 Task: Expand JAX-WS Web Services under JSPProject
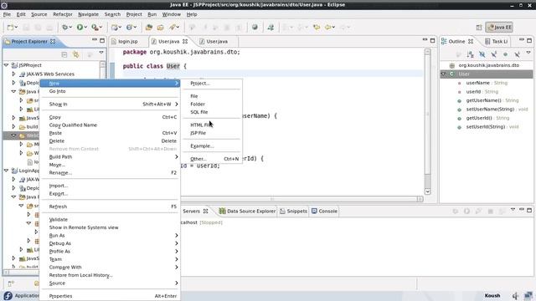(x=13, y=74)
